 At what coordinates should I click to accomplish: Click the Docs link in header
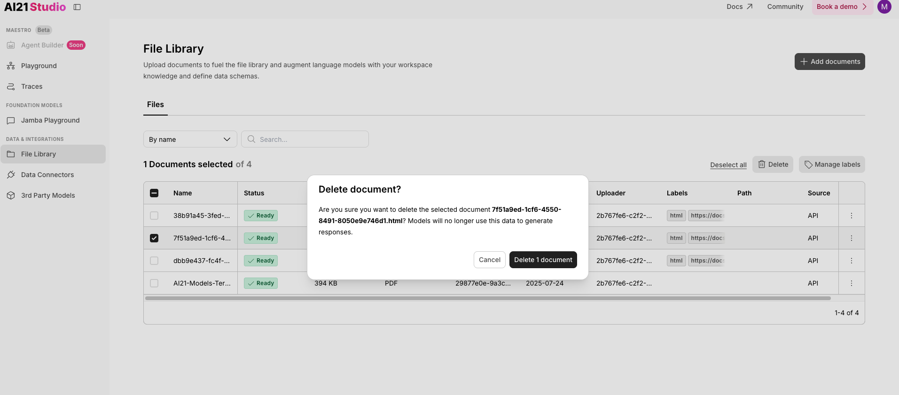pos(739,7)
